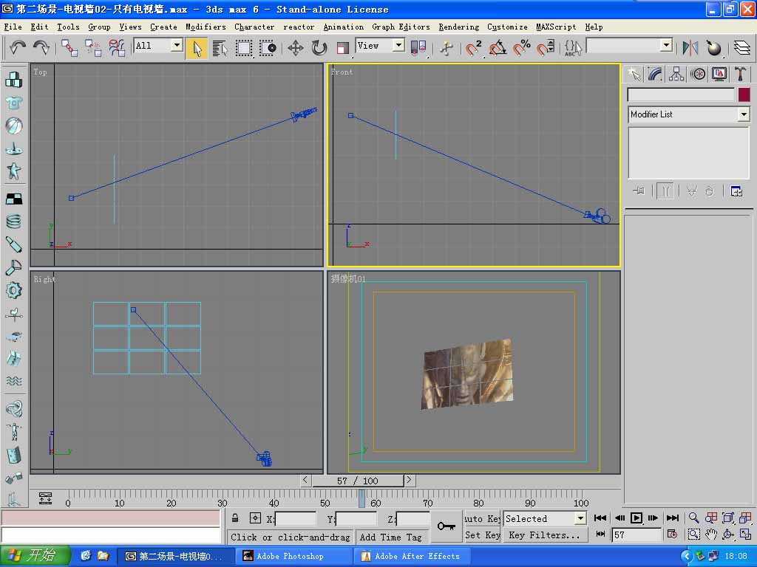The width and height of the screenshot is (757, 567).
Task: Select the Arc Rotate viewport tool
Action: [x=728, y=535]
